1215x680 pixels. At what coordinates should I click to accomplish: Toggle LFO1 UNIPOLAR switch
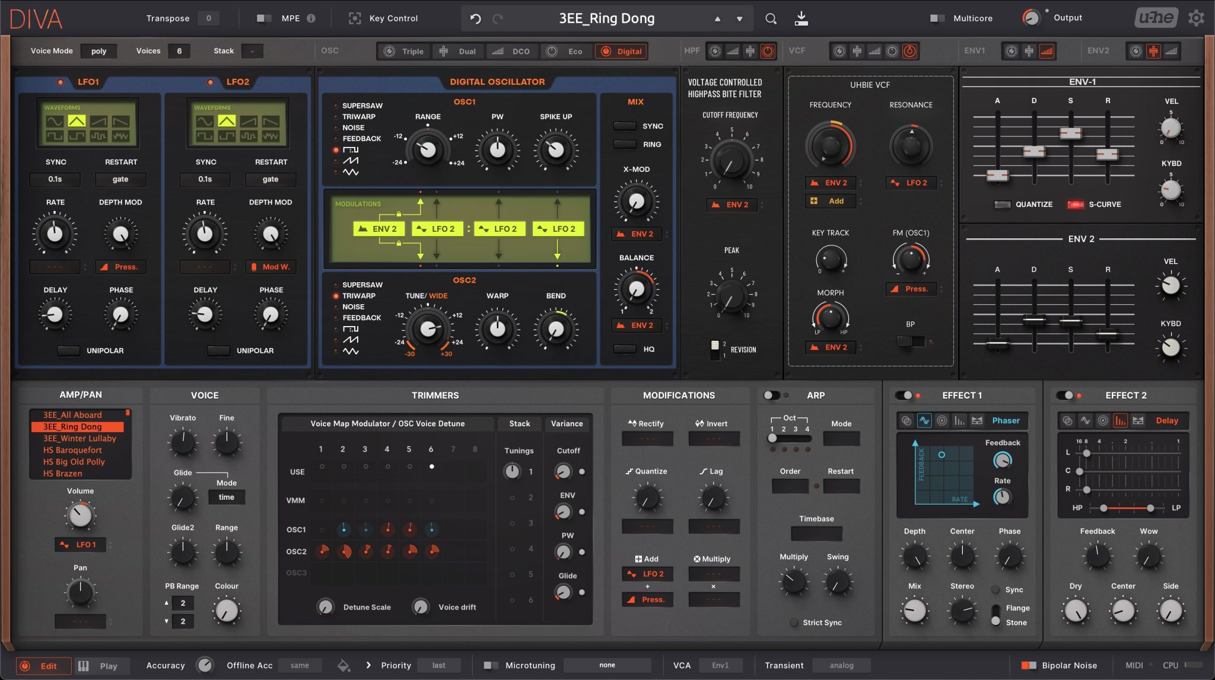69,350
